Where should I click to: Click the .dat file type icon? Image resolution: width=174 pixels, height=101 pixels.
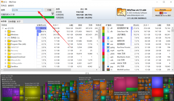click(108, 38)
